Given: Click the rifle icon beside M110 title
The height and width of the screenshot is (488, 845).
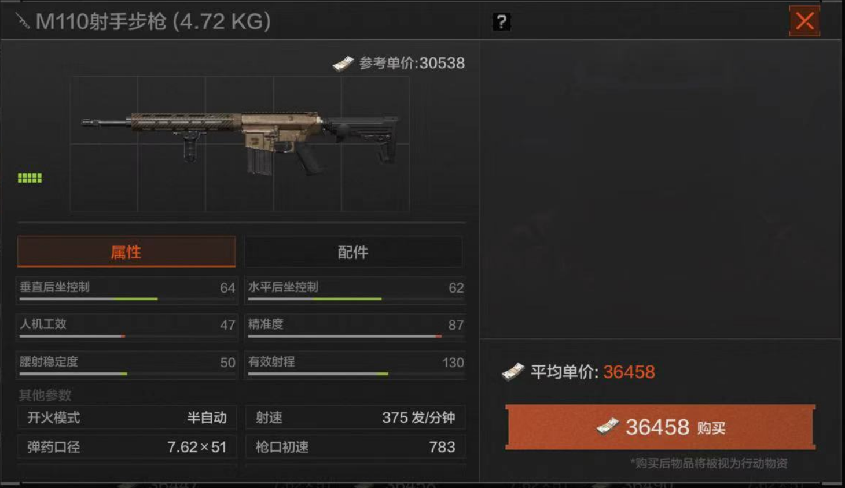Looking at the screenshot, I should (x=23, y=21).
